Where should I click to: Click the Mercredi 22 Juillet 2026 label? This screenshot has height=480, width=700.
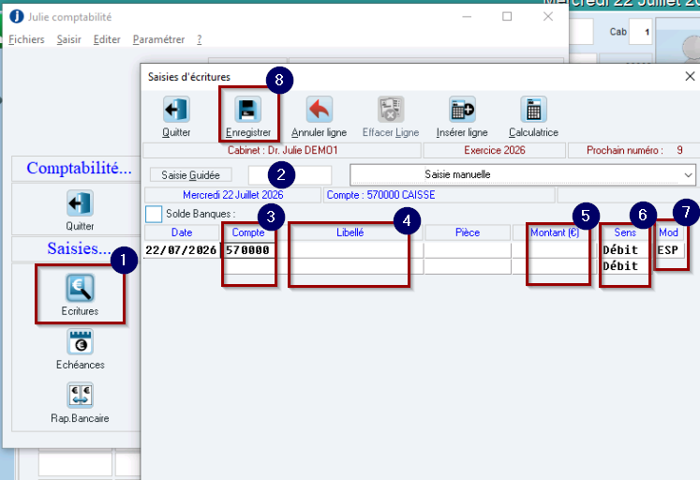233,195
